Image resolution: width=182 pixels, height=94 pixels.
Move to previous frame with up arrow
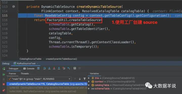click(75, 79)
